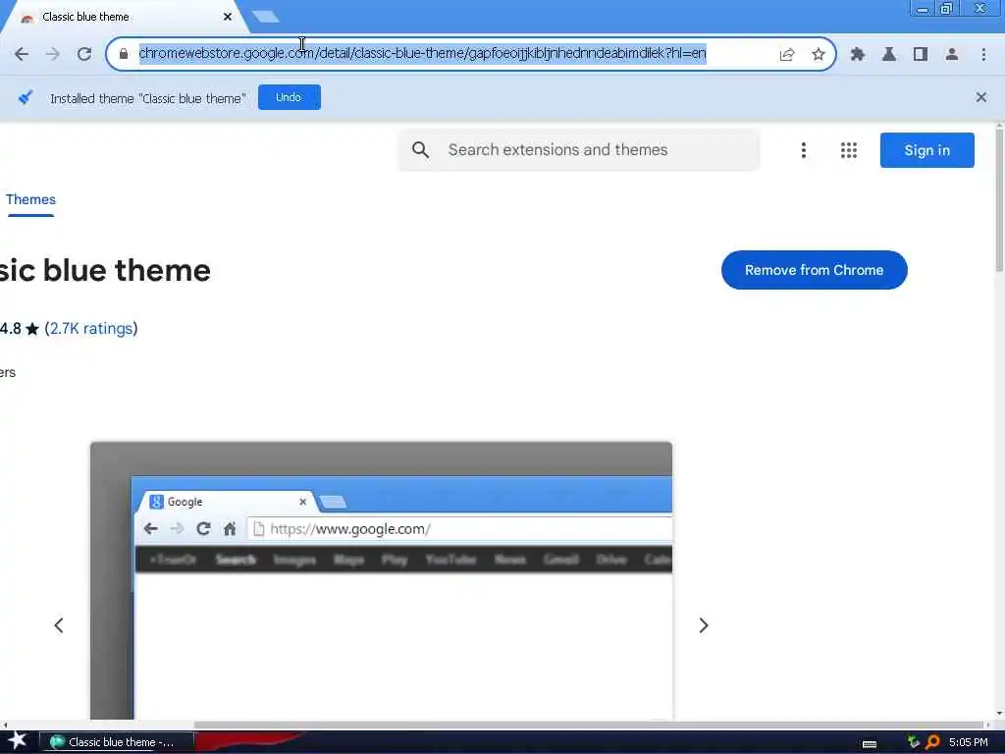Click the browser forward arrow
Image resolution: width=1005 pixels, height=754 pixels.
coord(53,55)
